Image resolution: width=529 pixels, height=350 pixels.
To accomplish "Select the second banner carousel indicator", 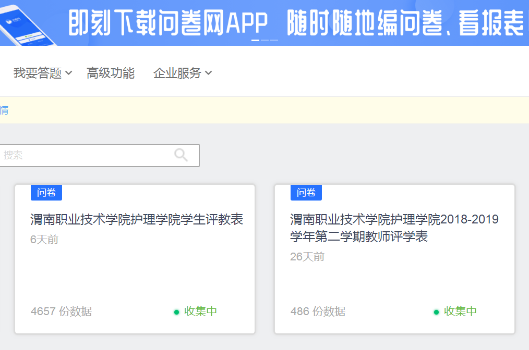I will [265, 41].
